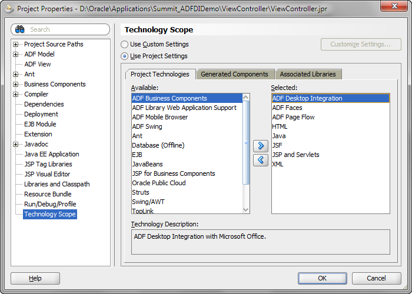Select Use Custom Settings radio button
The image size is (412, 294).
124,44
